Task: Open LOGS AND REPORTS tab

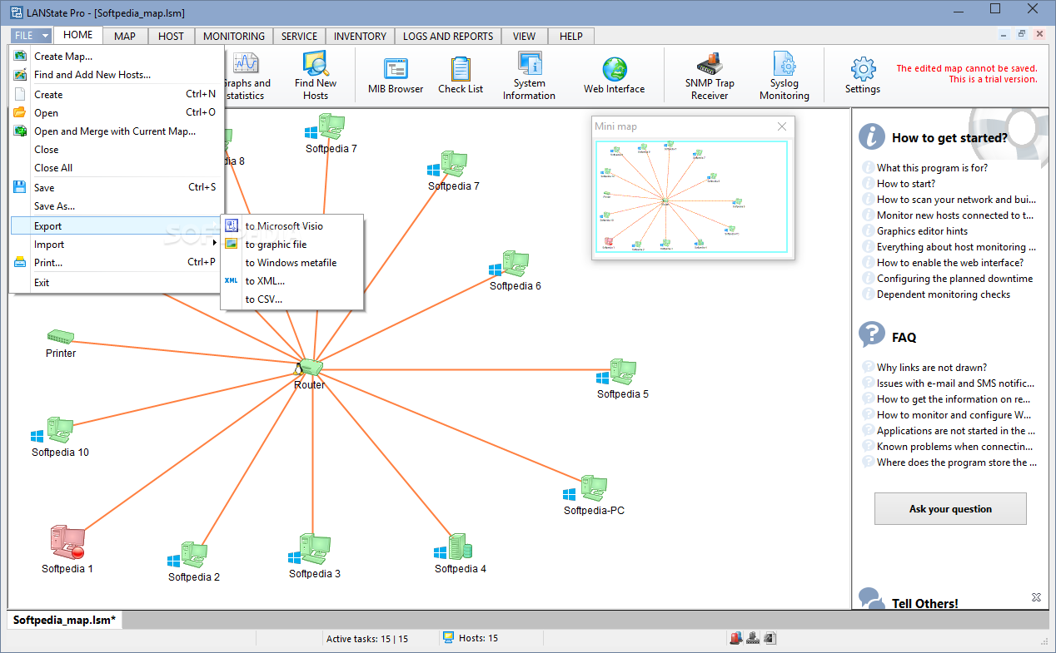Action: pos(448,36)
